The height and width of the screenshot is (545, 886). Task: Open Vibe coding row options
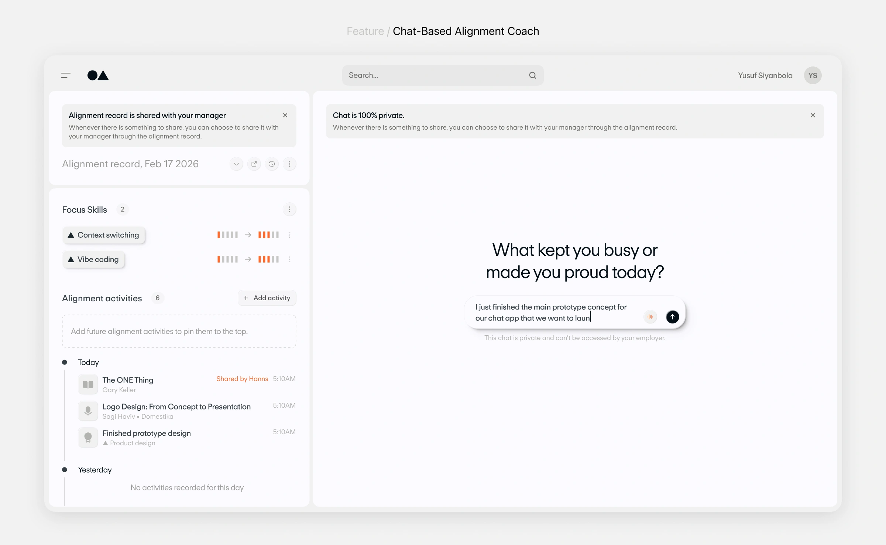tap(290, 259)
